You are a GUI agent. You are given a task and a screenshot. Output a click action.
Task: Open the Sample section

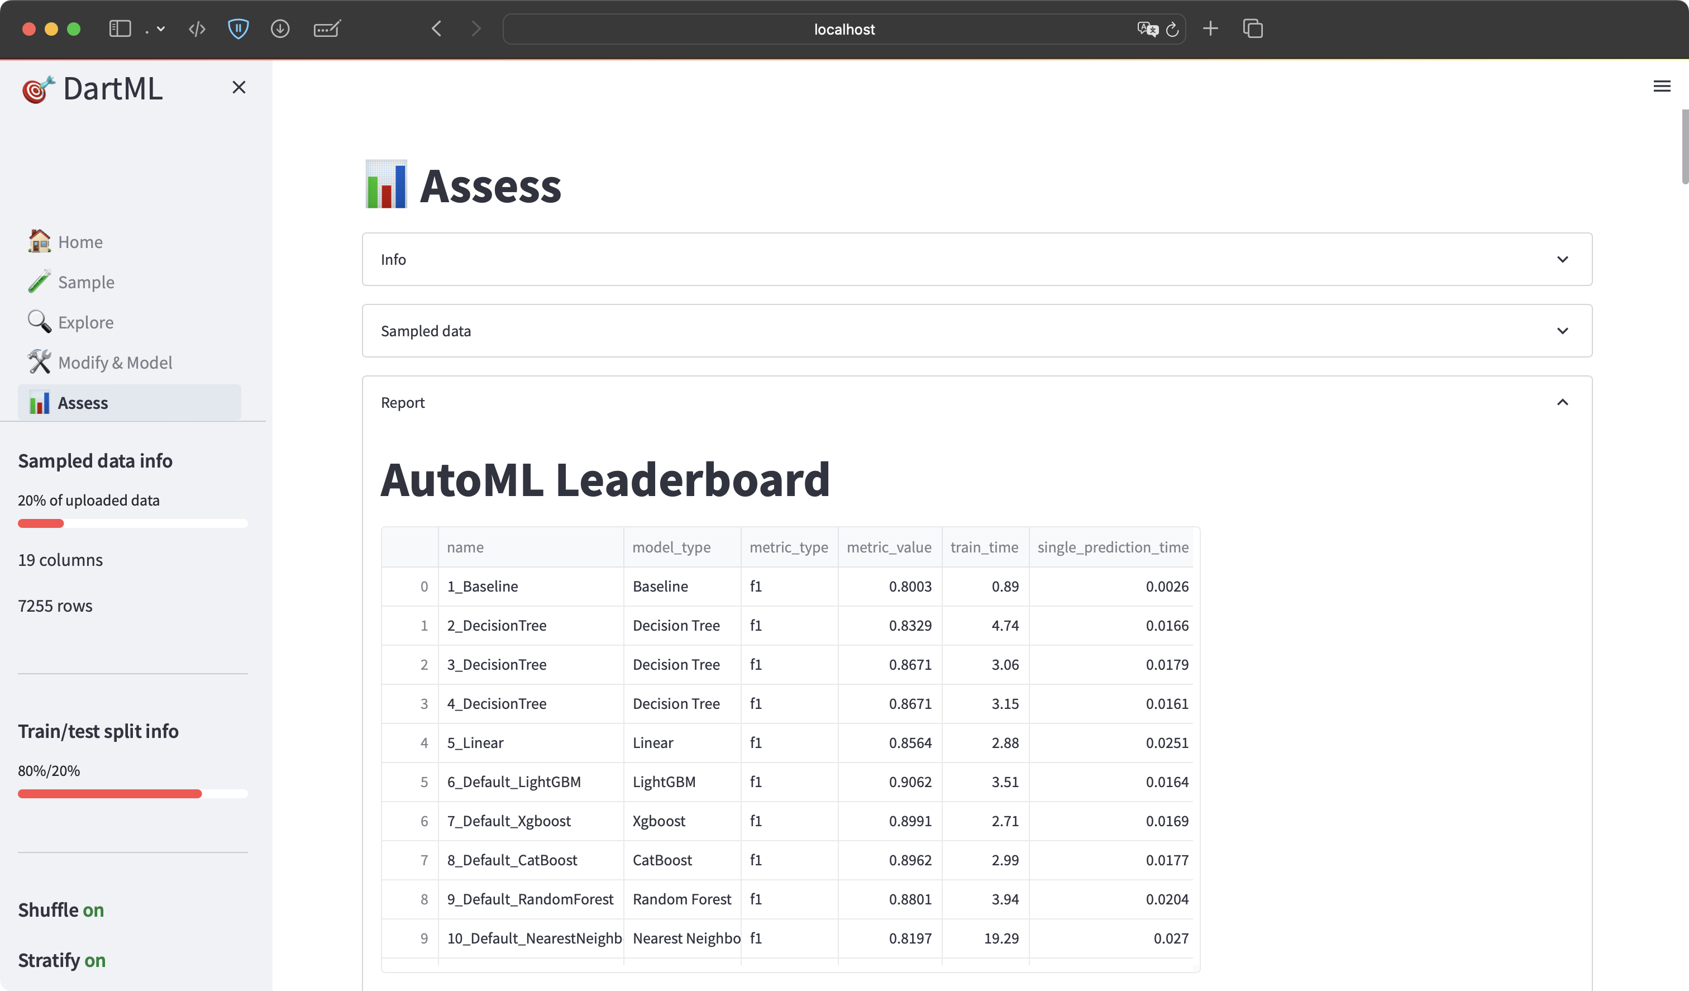(x=86, y=282)
